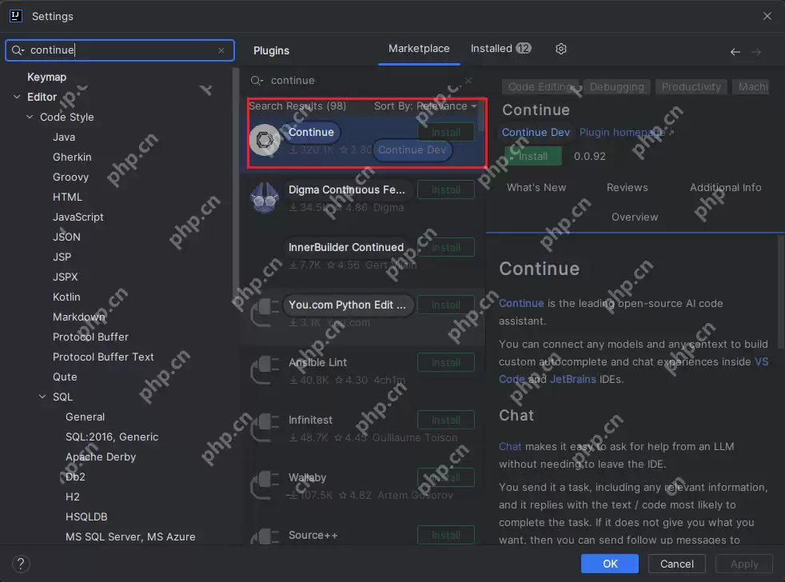This screenshot has width=785, height=582.
Task: Click the plugins settings gear icon
Action: tap(561, 49)
